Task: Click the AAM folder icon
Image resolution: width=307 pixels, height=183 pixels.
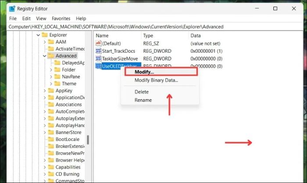Action: (51, 42)
